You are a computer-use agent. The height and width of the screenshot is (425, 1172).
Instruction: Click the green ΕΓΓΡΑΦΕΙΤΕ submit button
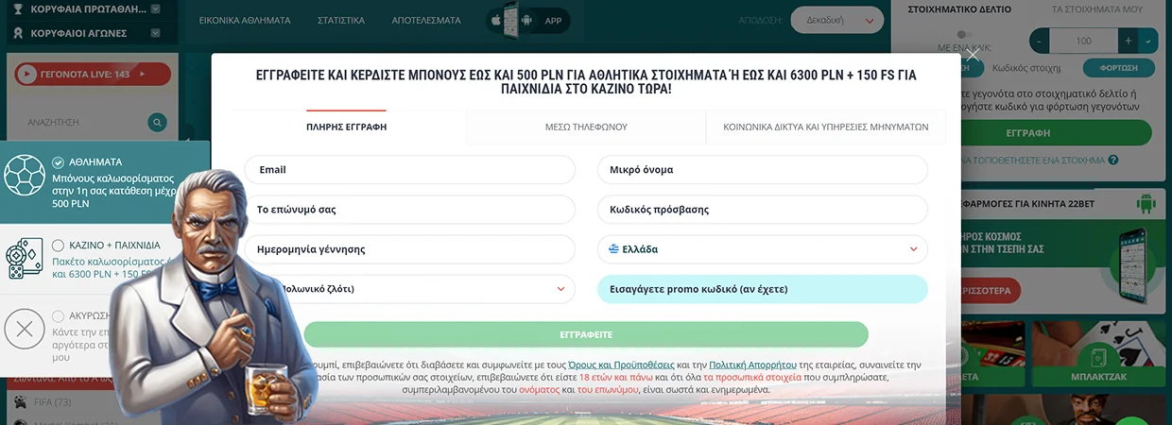pos(586,334)
